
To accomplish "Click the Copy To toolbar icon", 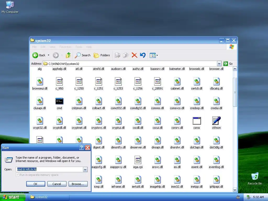I will click(126, 55).
